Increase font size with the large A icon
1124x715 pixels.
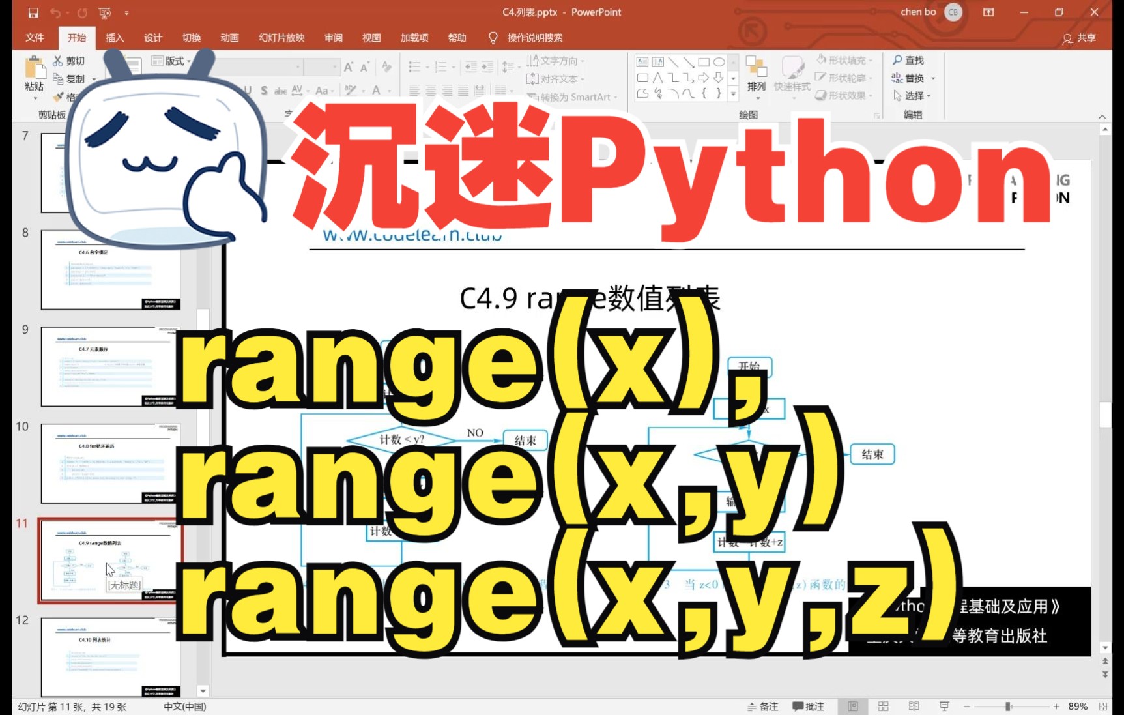[x=349, y=67]
